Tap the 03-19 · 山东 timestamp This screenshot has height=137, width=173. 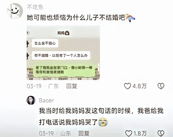tap(55, 133)
